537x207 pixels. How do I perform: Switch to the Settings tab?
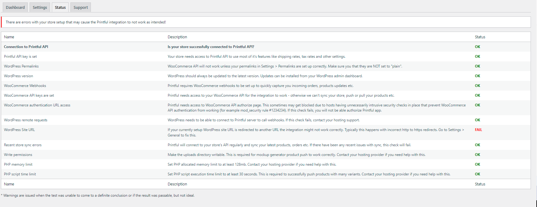pyautogui.click(x=40, y=7)
